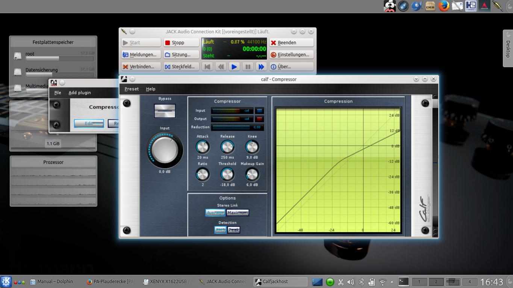Viewport: 513px width, 288px height.
Task: Open the Sitzung session button
Action: (181, 55)
